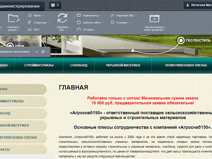Open the Вячеслав user profile button
The width and height of the screenshot is (212, 159).
(198, 5)
